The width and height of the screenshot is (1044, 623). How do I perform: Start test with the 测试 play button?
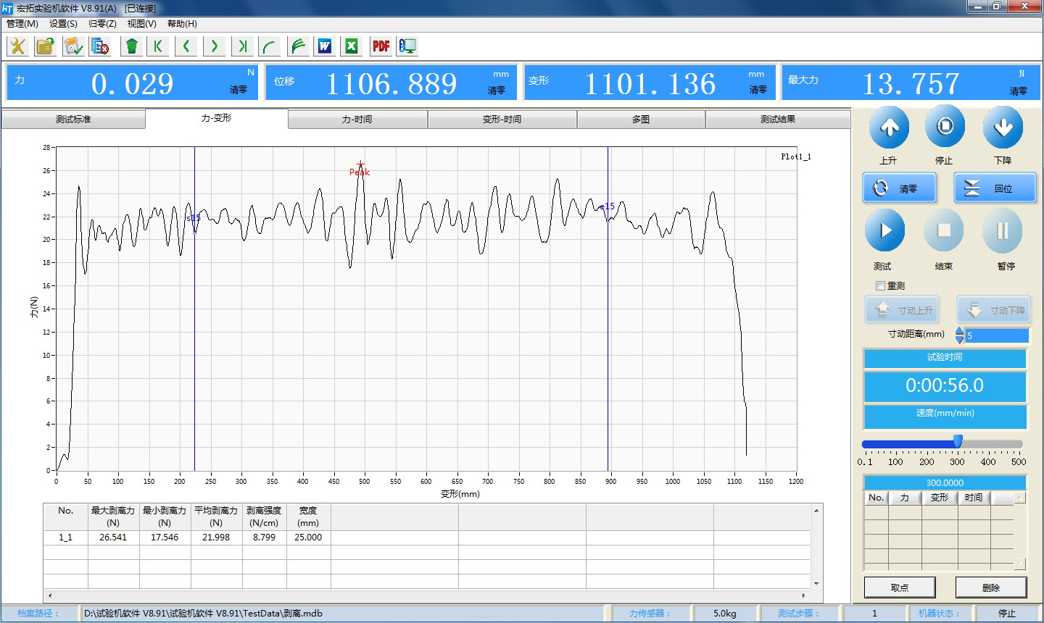(x=884, y=231)
